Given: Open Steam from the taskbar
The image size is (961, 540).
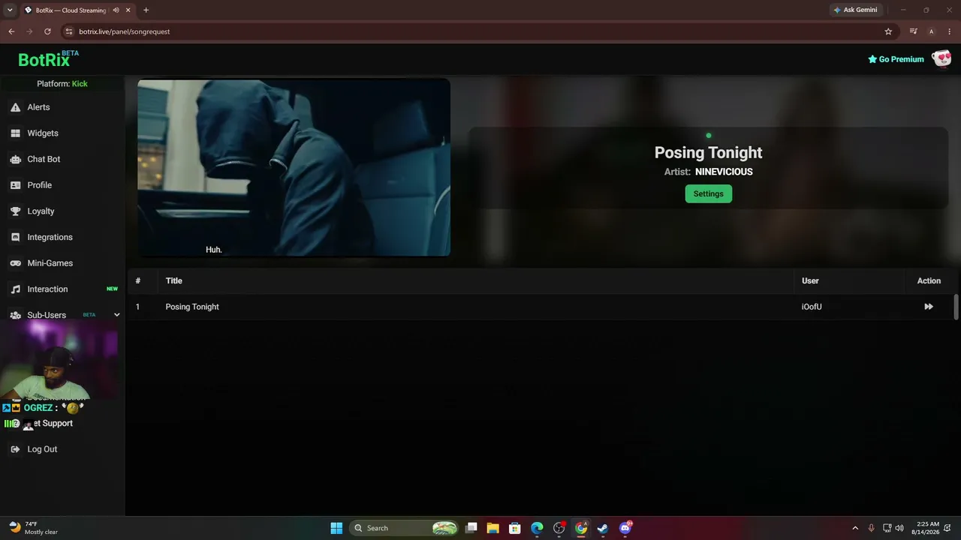Looking at the screenshot, I should (602, 528).
